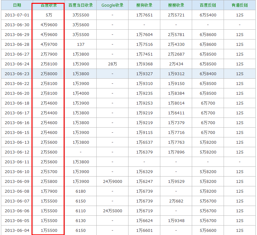Click the 百度反链 column header

click(208, 5)
